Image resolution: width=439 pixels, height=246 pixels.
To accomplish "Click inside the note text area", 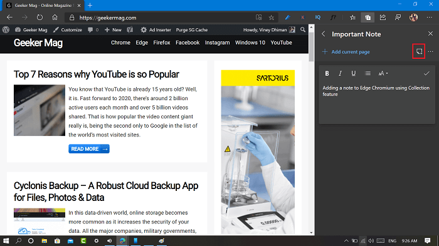I will pyautogui.click(x=377, y=102).
